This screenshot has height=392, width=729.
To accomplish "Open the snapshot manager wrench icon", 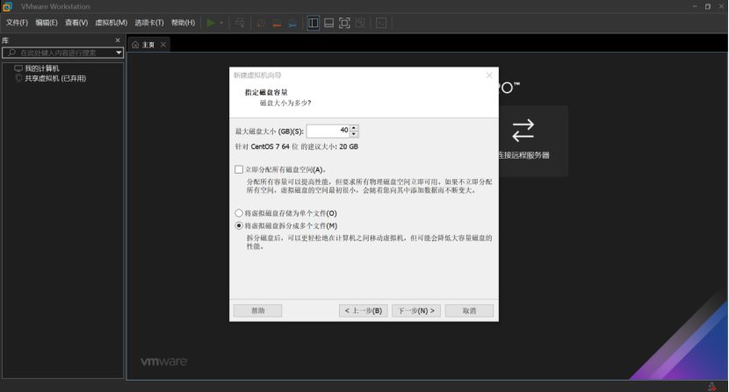I will 292,23.
